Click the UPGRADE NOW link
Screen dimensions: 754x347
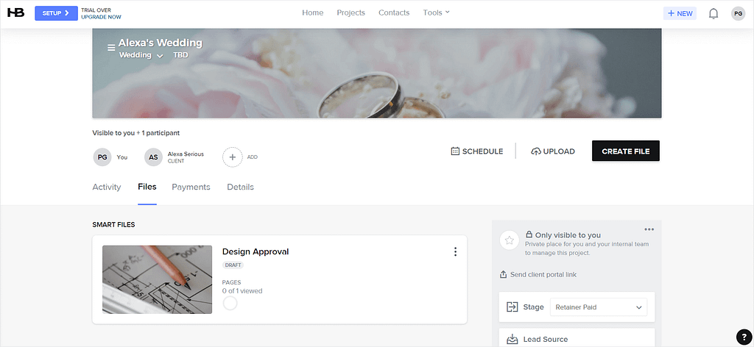point(101,17)
